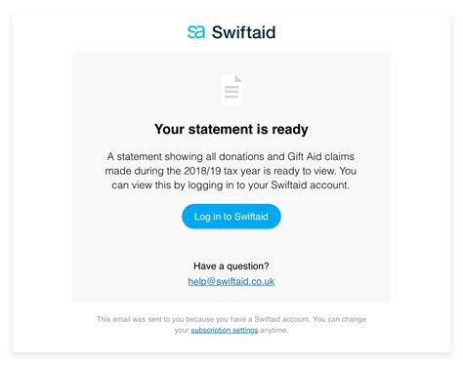Click the text lines inside the document icon

point(231,92)
